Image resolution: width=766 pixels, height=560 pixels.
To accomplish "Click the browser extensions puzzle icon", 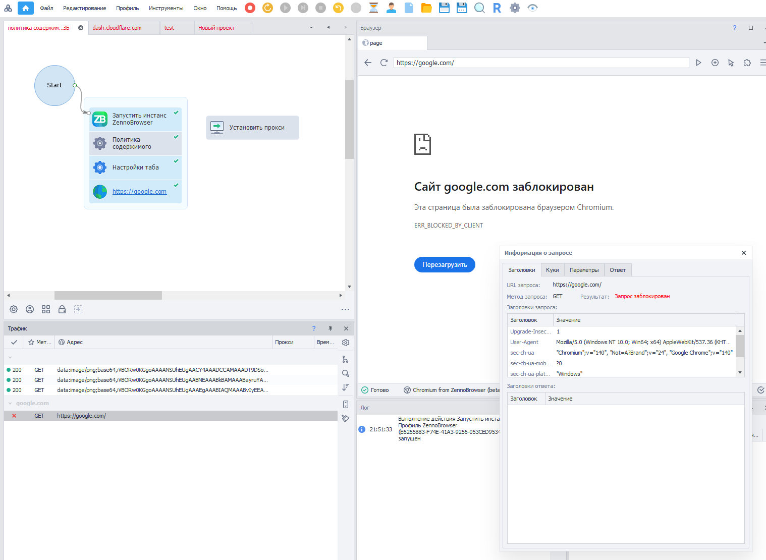I will 747,63.
